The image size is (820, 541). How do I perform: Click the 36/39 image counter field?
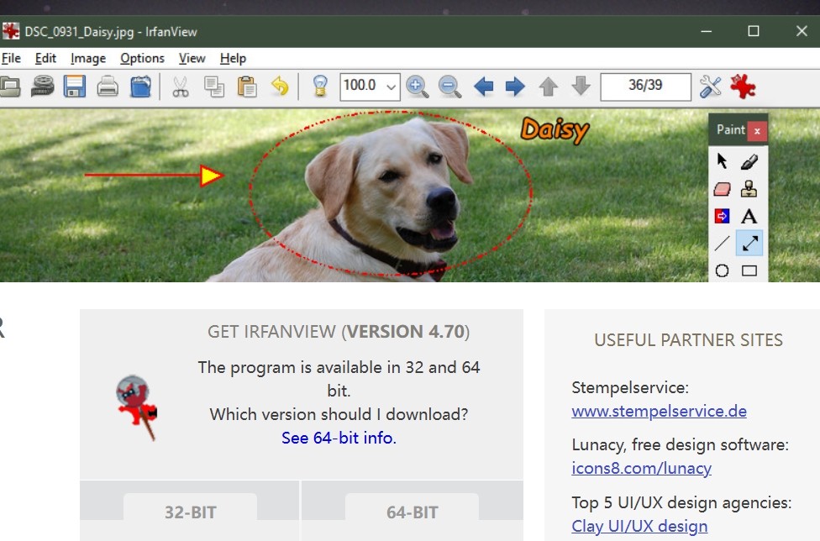click(645, 87)
